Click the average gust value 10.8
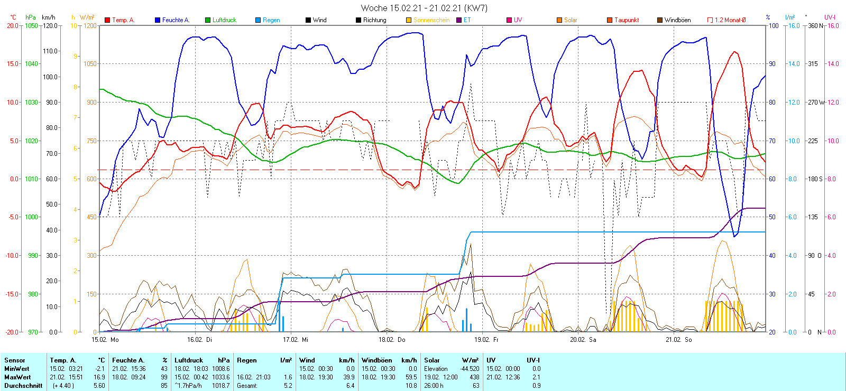 click(411, 386)
